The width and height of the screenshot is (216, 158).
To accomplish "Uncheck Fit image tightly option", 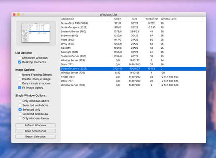I will (x=20, y=88).
